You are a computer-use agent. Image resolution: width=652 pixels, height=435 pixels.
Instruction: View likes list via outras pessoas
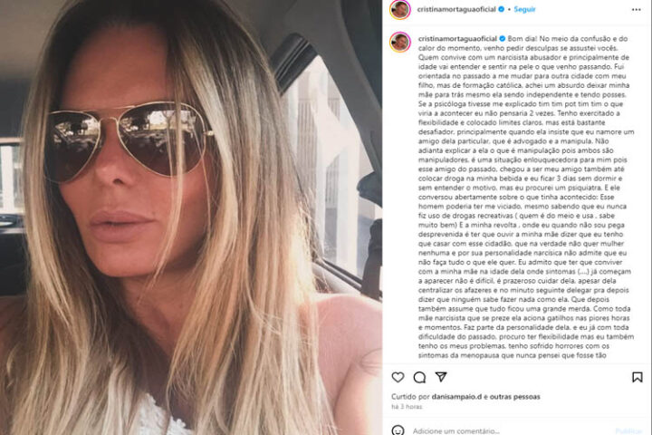(514, 397)
